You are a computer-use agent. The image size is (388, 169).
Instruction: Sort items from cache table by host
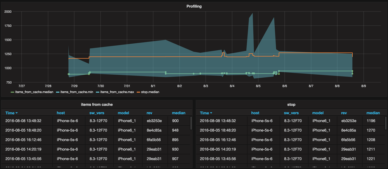[x=61, y=113]
